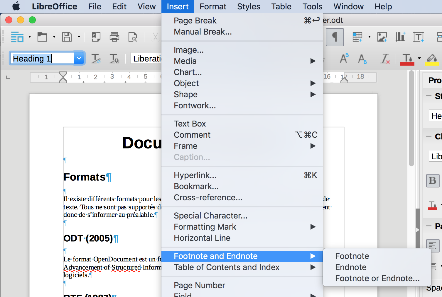This screenshot has height=297, width=442.
Task: Open the Apple menu
Action: pos(16,6)
